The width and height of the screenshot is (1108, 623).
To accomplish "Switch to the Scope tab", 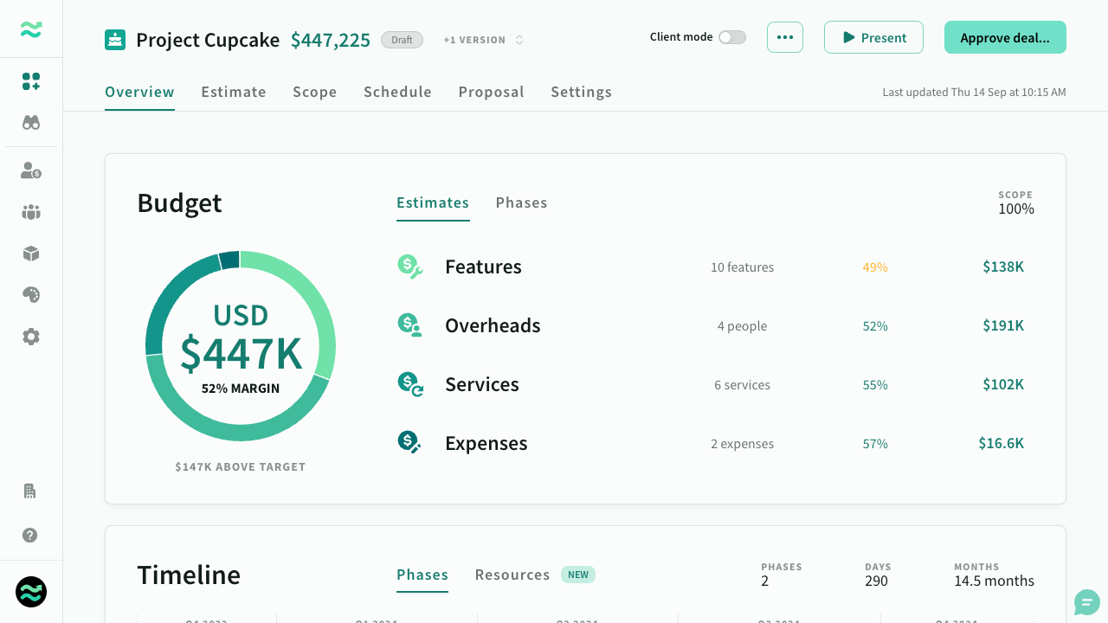I will click(x=315, y=92).
